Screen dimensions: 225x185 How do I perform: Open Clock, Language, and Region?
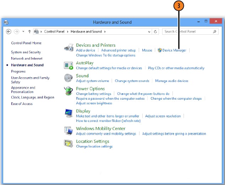coord(33,97)
